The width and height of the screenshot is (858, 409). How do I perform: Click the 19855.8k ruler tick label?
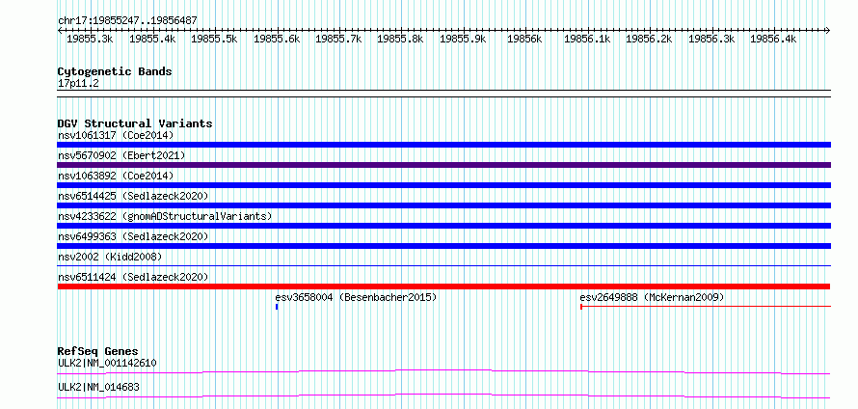[x=400, y=40]
